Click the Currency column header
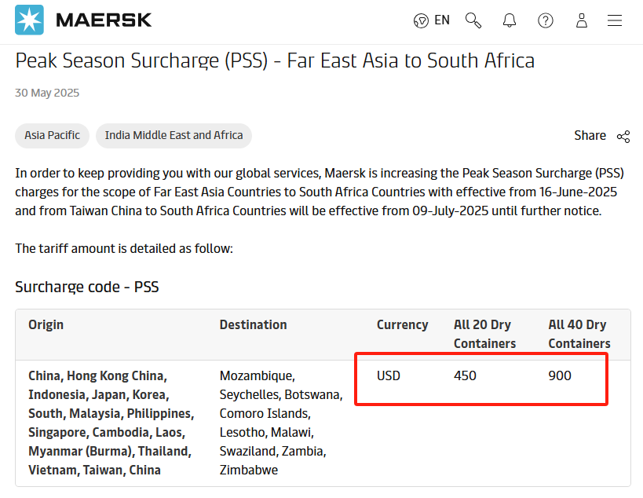This screenshot has height=498, width=643. 402,324
